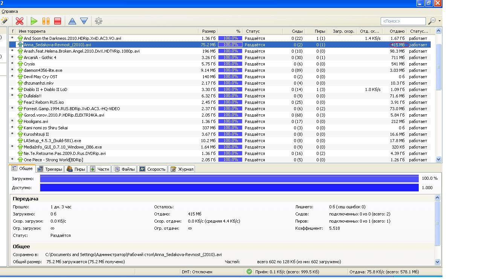Open the Файлы tab
The width and height of the screenshot is (482, 279).
click(x=125, y=169)
